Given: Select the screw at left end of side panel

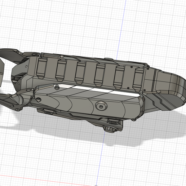Looking at the screenshot, I should (39, 99).
